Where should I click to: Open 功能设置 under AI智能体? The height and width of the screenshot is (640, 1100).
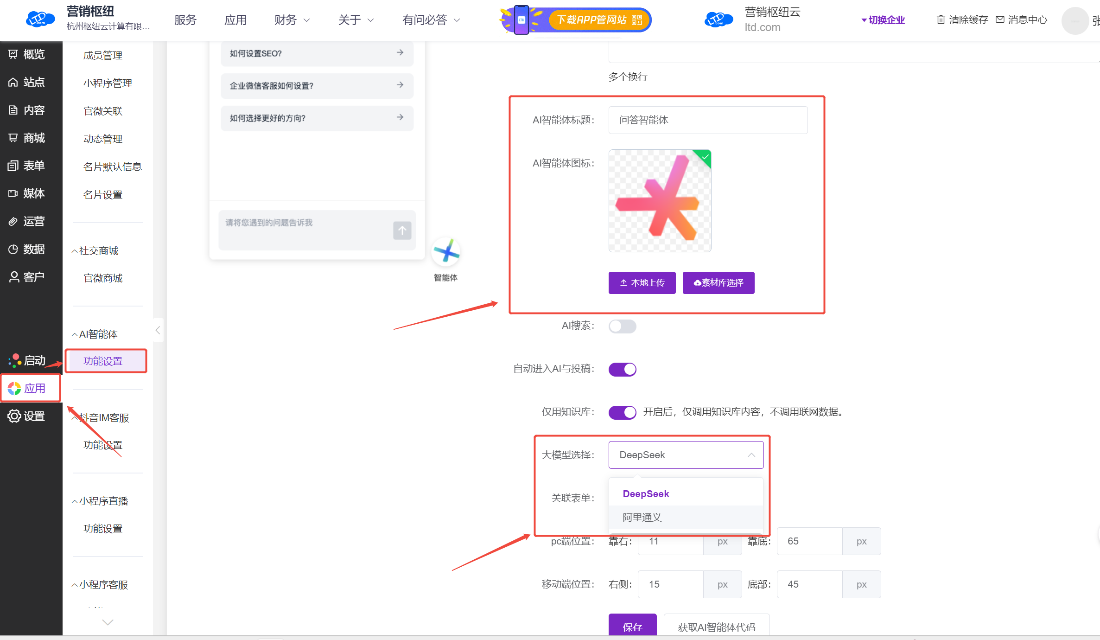pos(103,361)
